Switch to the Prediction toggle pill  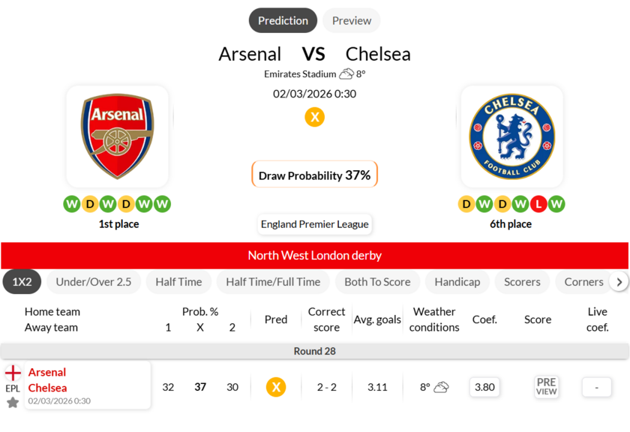283,21
